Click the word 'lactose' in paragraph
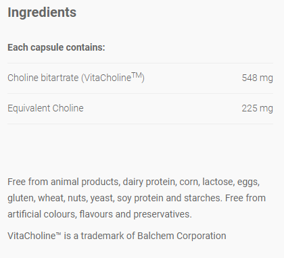The width and height of the screenshot is (284, 258). tap(218, 182)
